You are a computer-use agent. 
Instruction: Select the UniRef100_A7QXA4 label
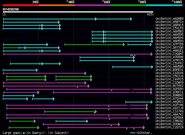169,99
